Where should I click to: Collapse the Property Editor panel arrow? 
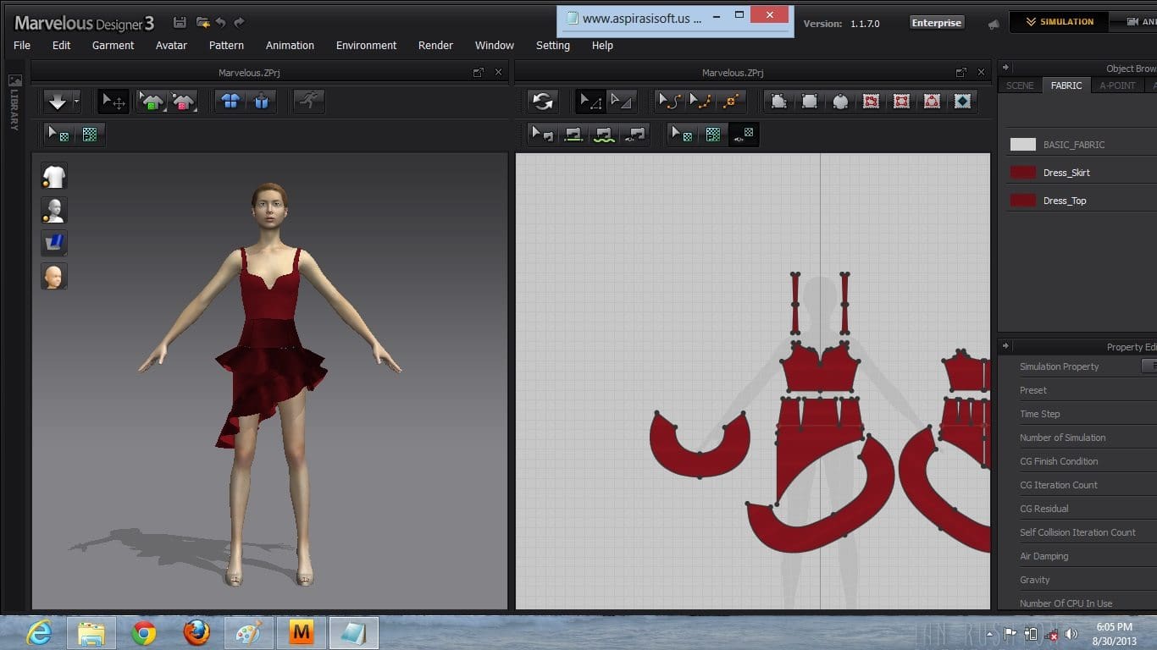1005,346
